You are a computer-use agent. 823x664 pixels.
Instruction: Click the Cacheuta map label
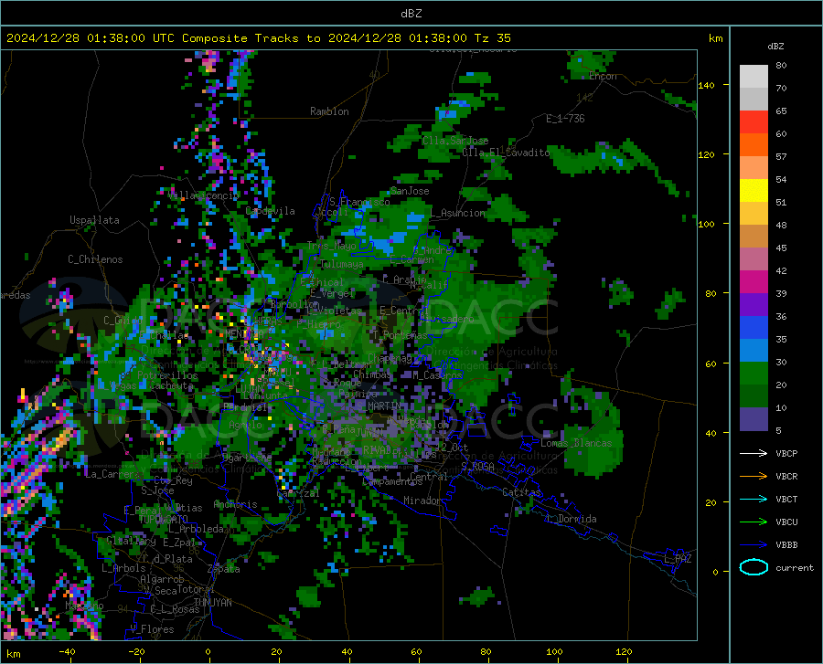(171, 385)
